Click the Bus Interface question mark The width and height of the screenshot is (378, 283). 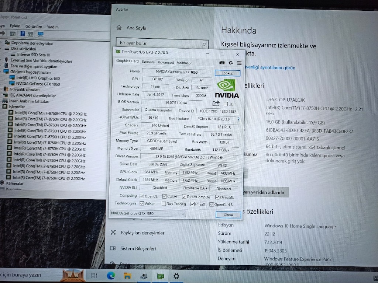tap(238, 119)
